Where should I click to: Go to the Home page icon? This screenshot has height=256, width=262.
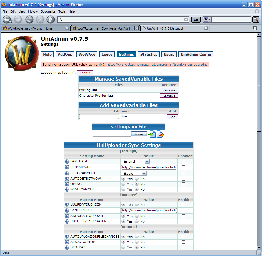[x=51, y=19]
